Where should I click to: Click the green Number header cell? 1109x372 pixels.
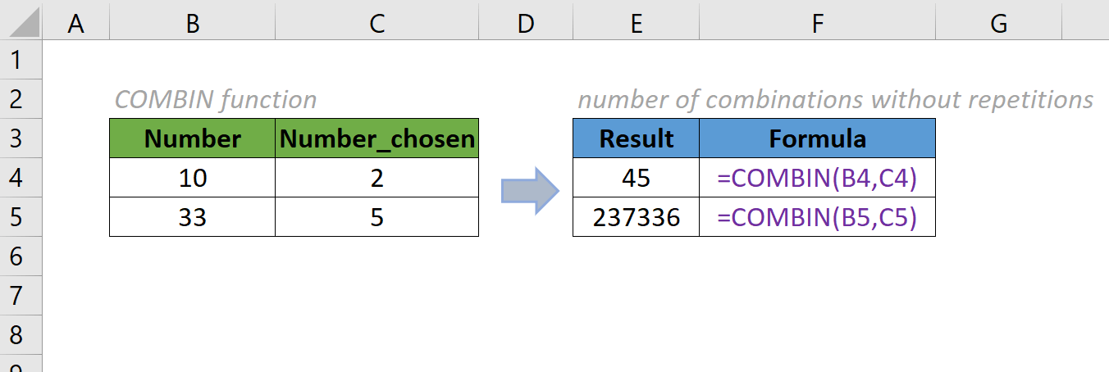coord(193,138)
